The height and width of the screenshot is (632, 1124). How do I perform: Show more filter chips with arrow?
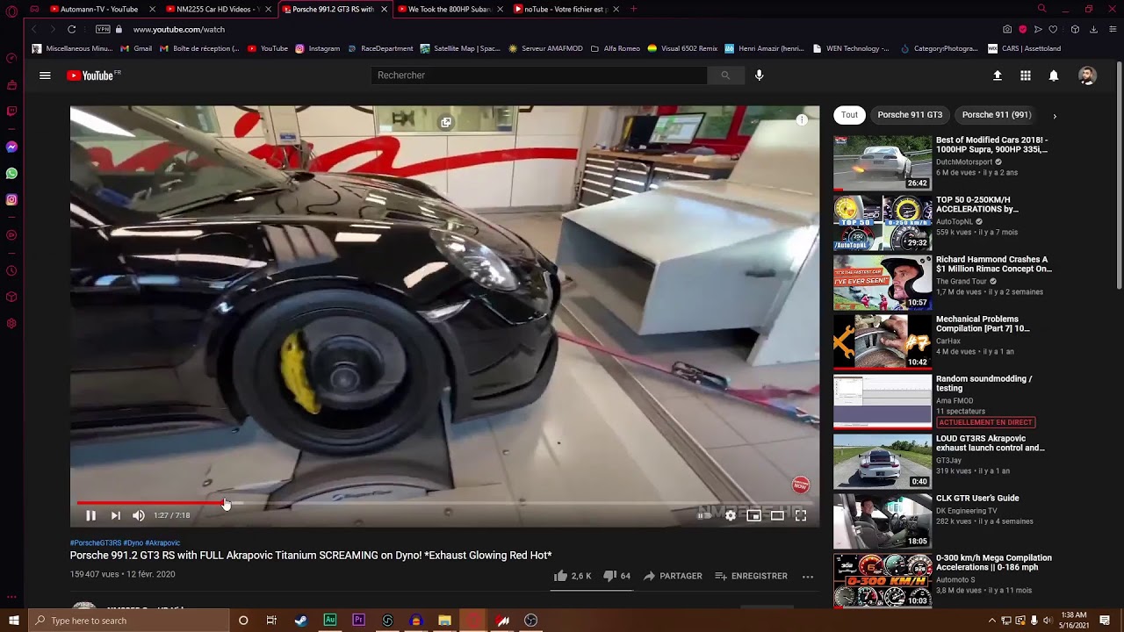[1055, 116]
